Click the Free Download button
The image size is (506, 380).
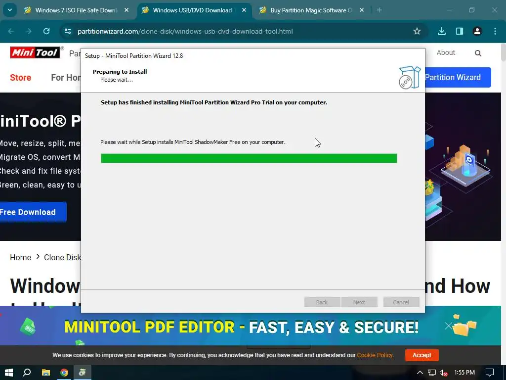33,212
